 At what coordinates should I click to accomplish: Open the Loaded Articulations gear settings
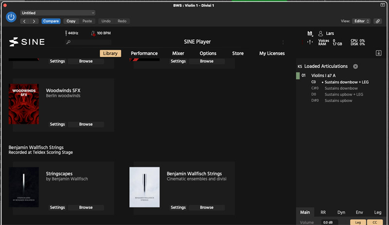(355, 66)
